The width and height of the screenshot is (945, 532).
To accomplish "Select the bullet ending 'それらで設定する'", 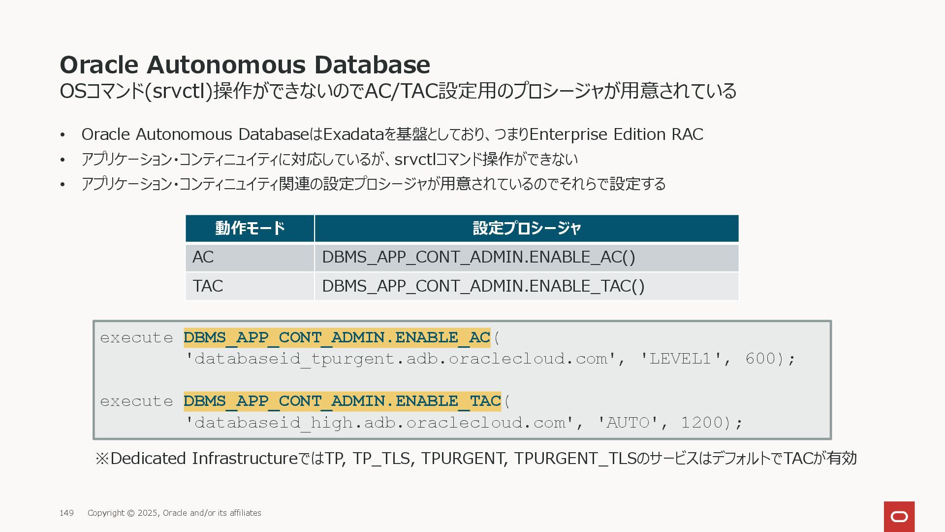I will 373,184.
